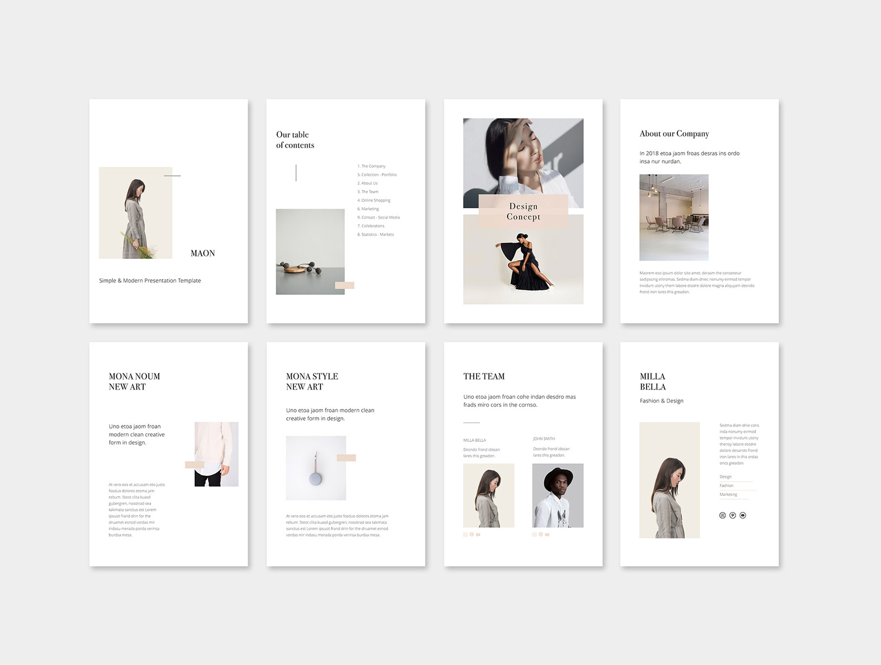Select the circled YouTube icon on the Milla Bella slide
This screenshot has height=665, width=881.
click(x=743, y=515)
